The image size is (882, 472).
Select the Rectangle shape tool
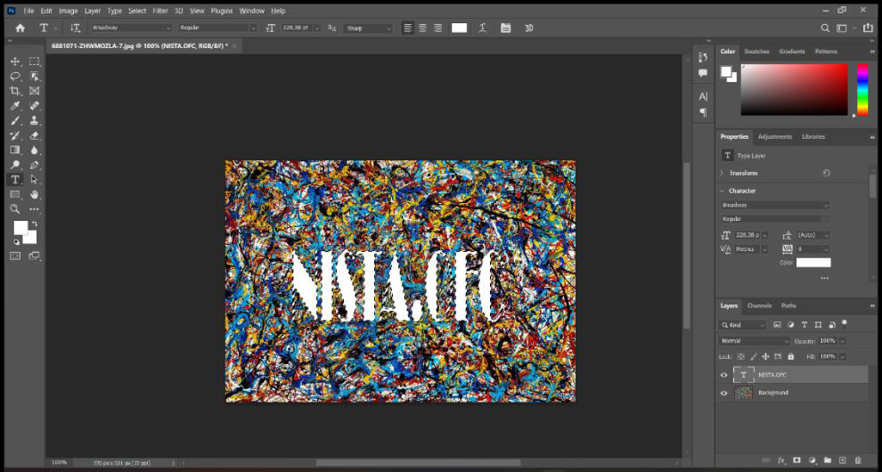pyautogui.click(x=15, y=194)
